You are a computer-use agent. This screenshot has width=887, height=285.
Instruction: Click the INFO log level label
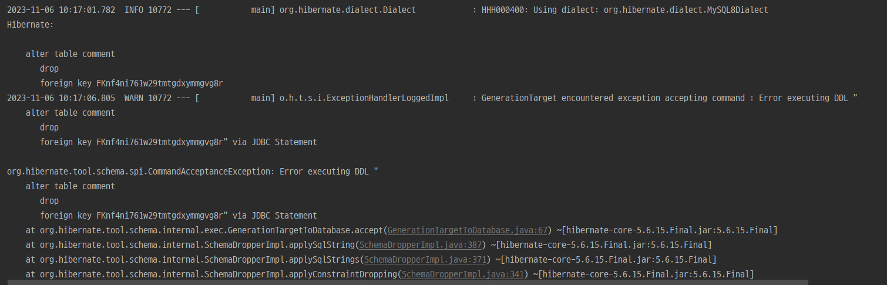click(x=134, y=10)
